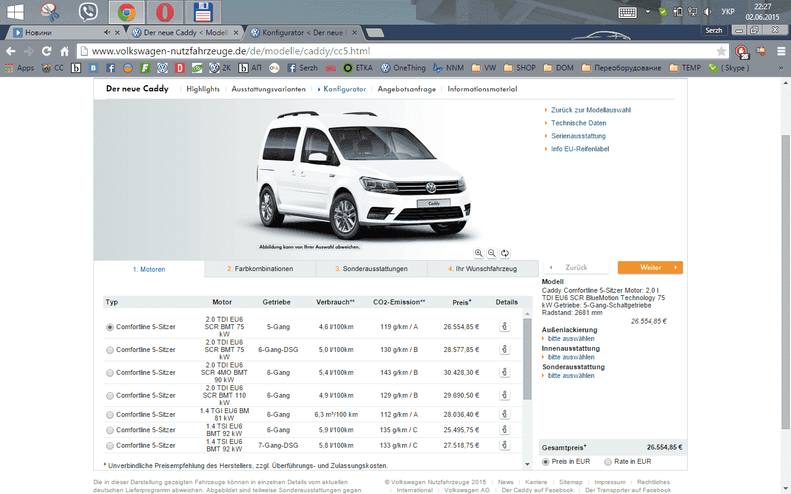The height and width of the screenshot is (494, 791).
Task: Choose Preis in EUR option
Action: click(x=546, y=462)
